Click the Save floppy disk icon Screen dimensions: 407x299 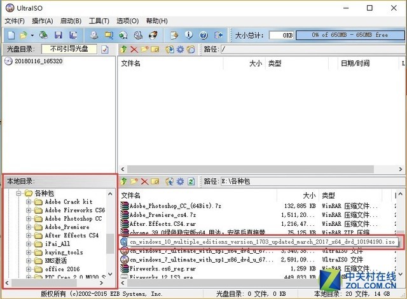(58, 35)
